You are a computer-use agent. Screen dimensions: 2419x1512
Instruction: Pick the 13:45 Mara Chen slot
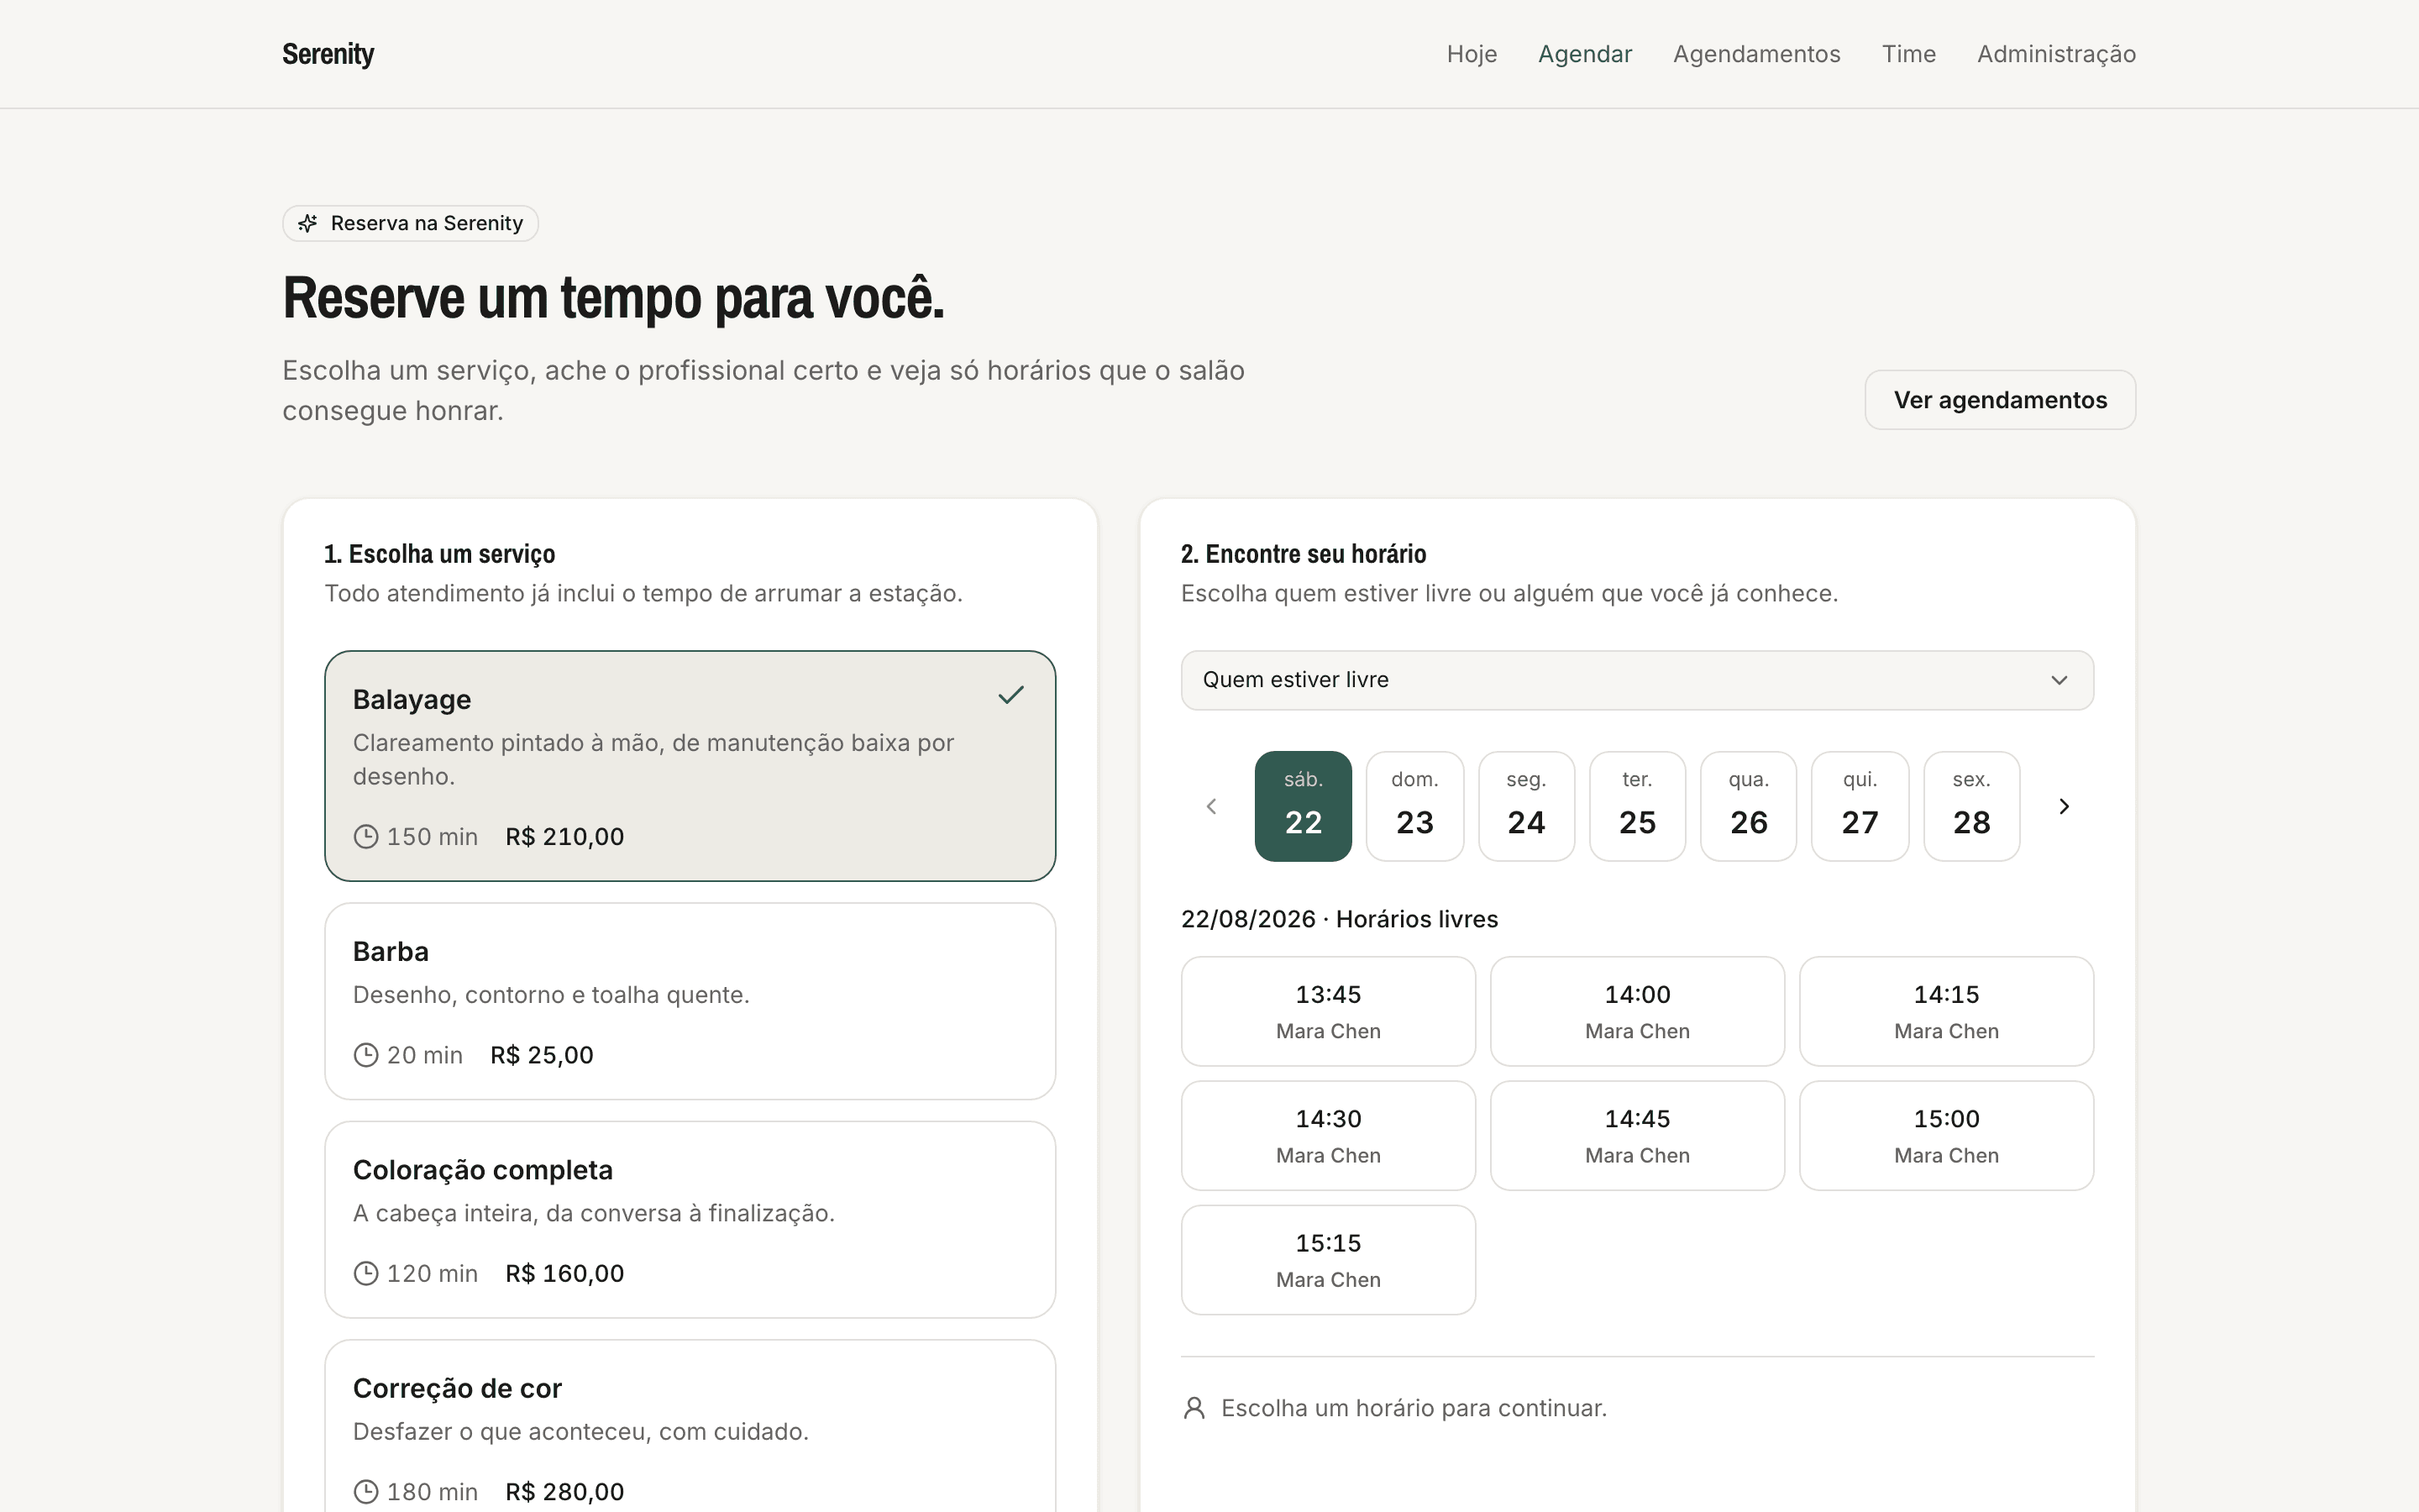[1329, 1011]
